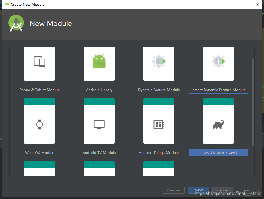Click the Wear OS Module label
Viewport: 264px width, 199px height.
39,152
